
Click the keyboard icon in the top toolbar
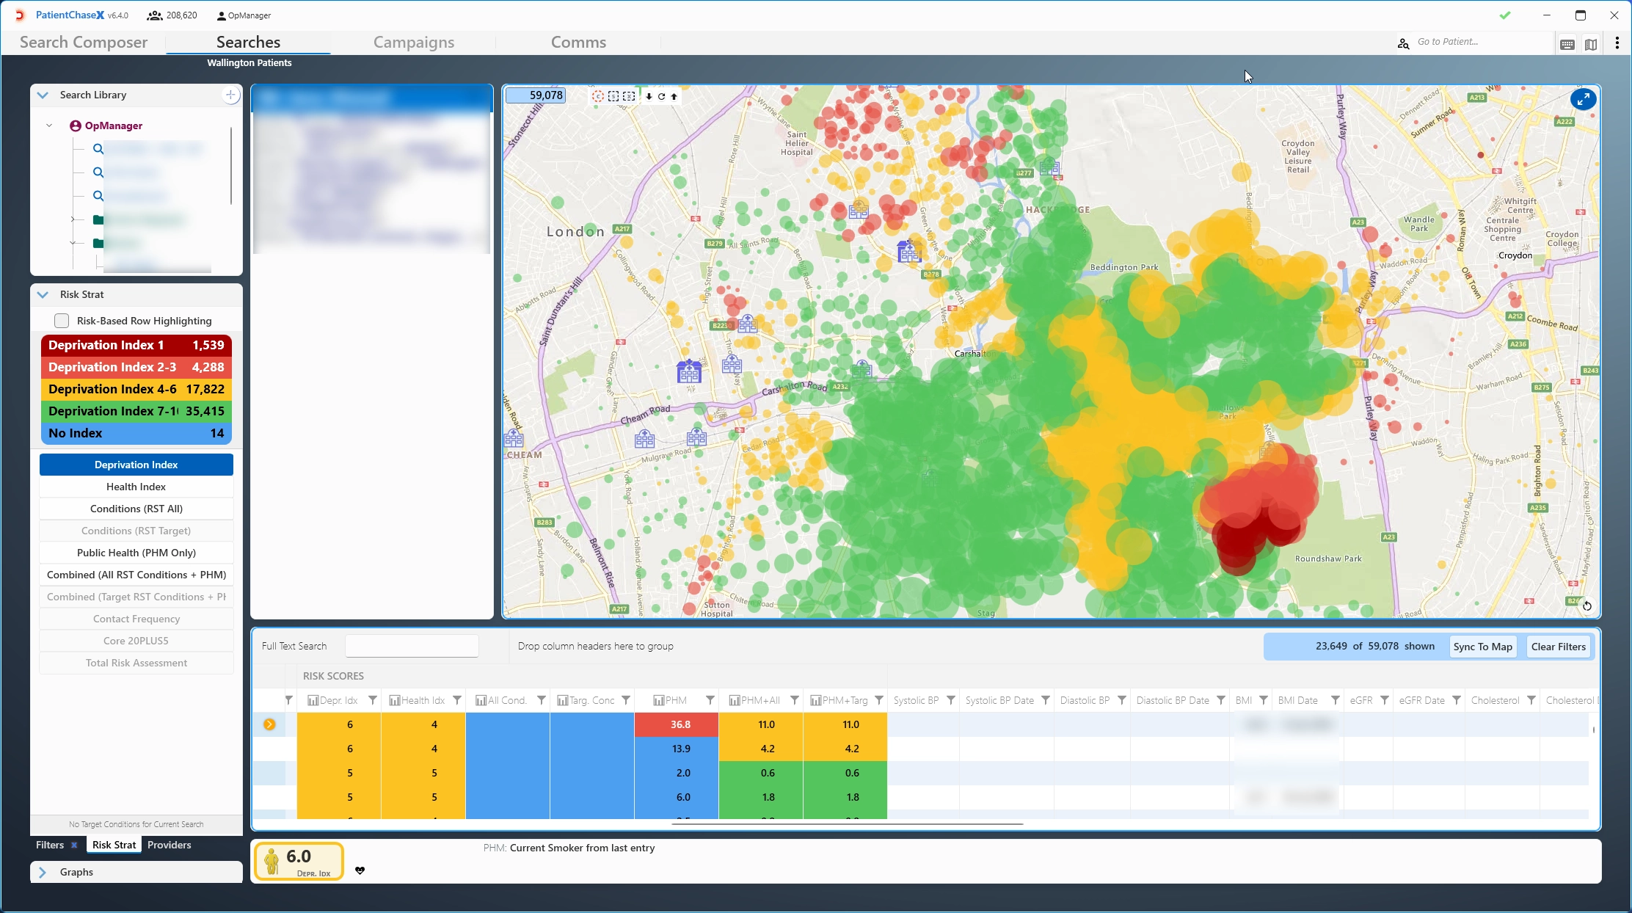[x=1567, y=43]
